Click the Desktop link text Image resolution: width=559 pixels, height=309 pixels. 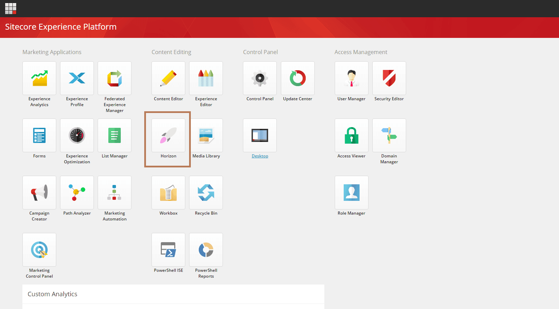260,156
